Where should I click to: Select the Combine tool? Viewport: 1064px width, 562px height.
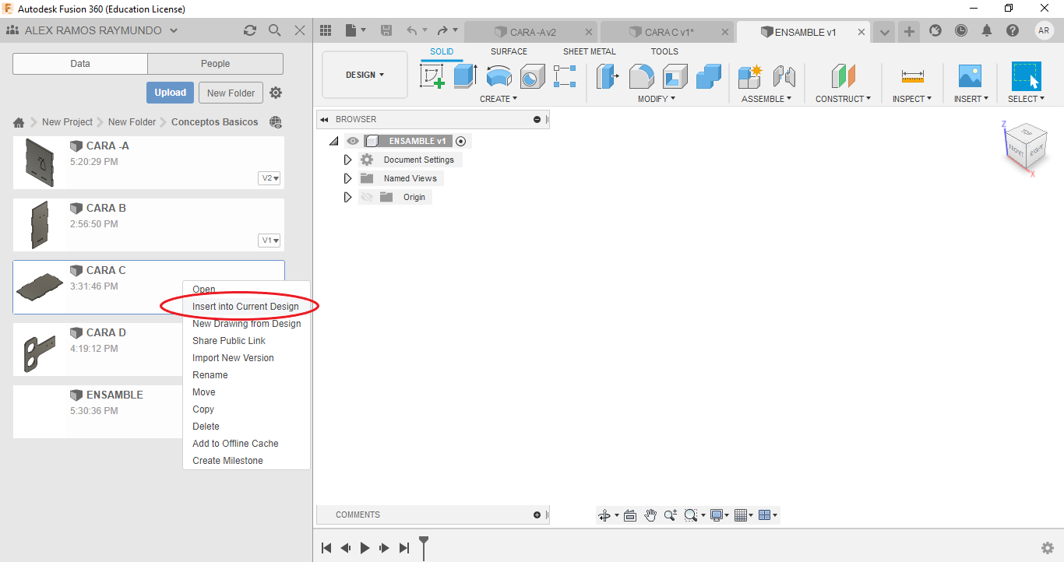pos(709,76)
